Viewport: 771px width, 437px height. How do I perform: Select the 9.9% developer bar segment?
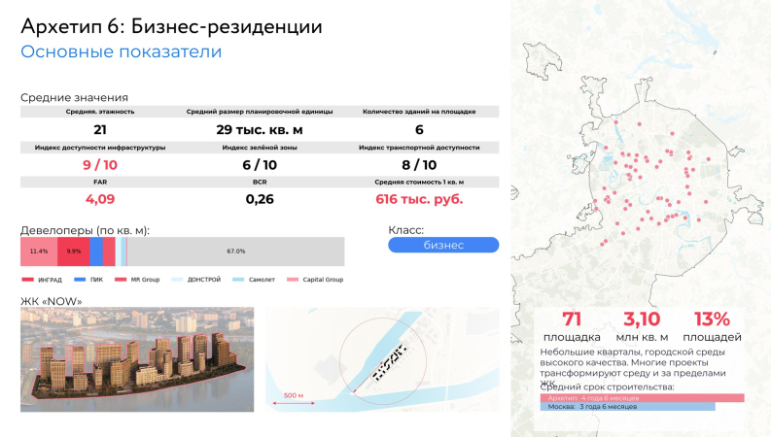(74, 251)
